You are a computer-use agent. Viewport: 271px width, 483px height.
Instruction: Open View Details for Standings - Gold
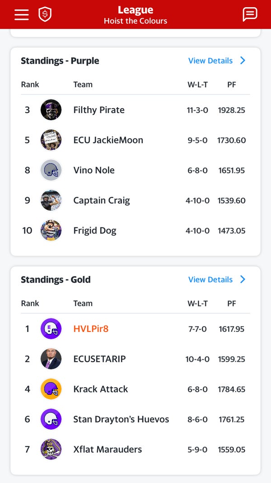(210, 279)
